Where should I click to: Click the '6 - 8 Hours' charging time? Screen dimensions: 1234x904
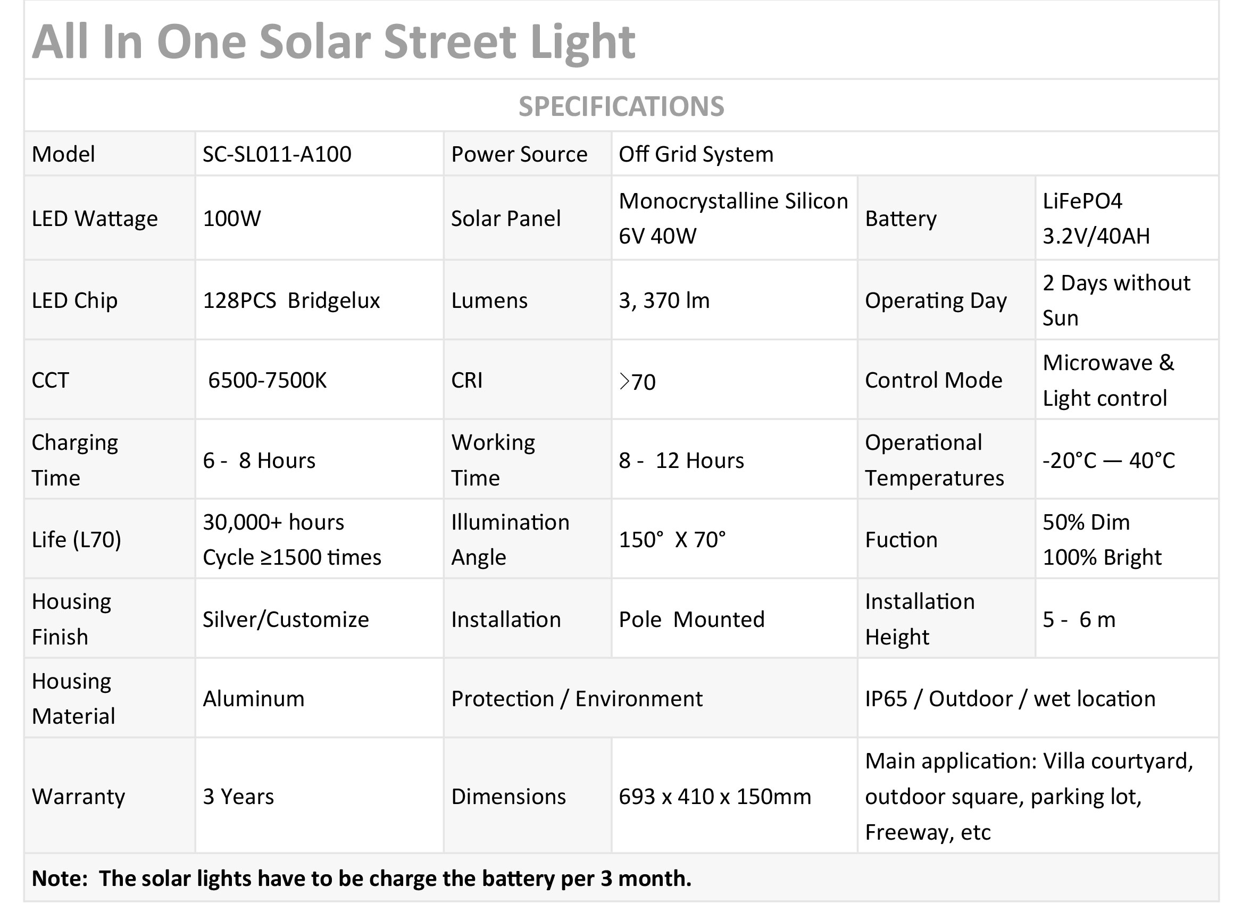259,461
